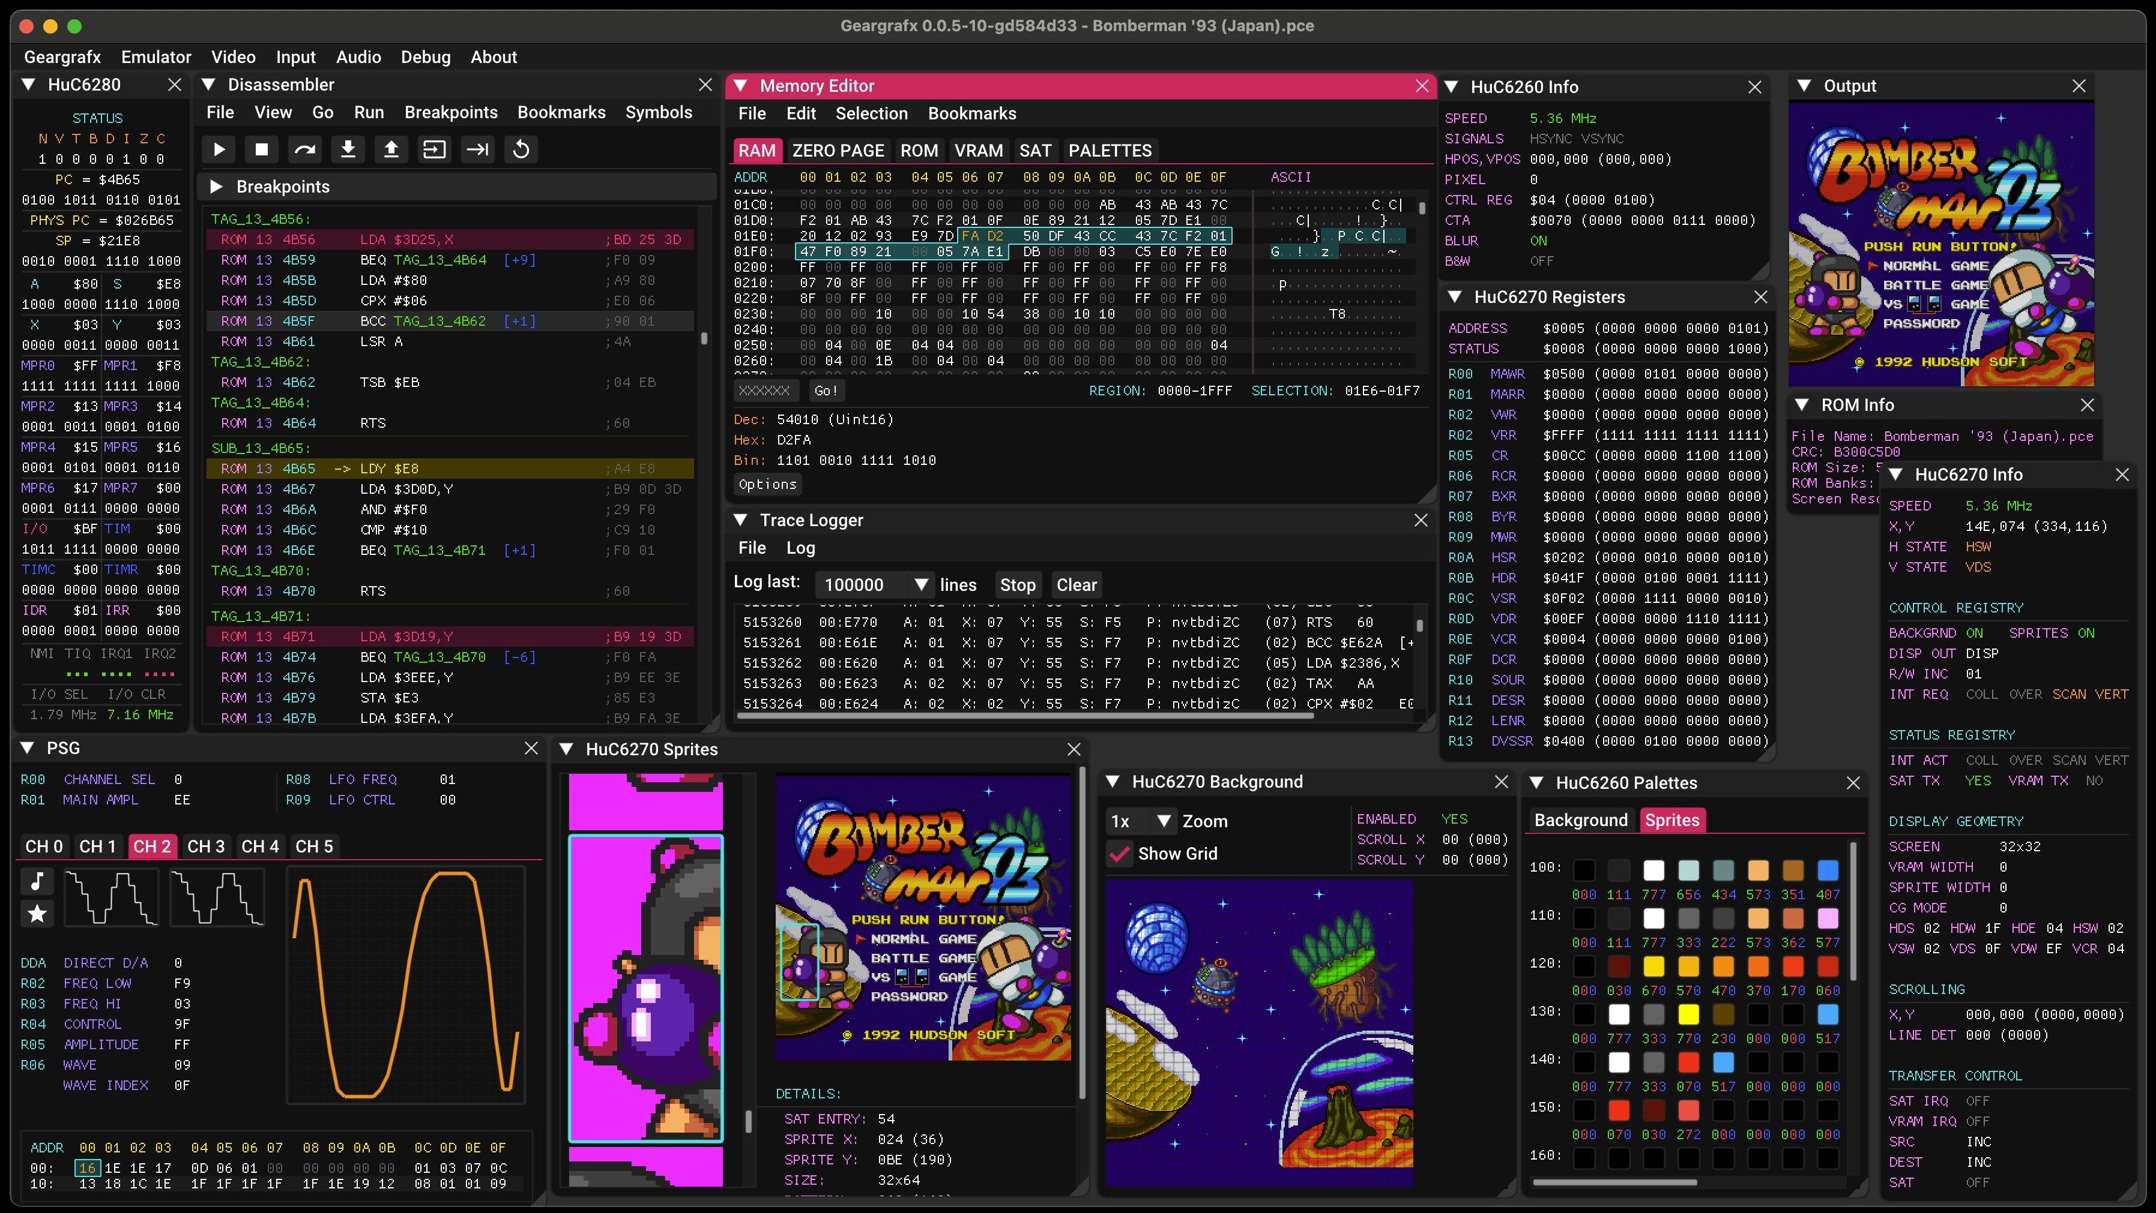Viewport: 2156px width, 1213px height.
Task: Close the Memory Editor panel
Action: point(1421,86)
